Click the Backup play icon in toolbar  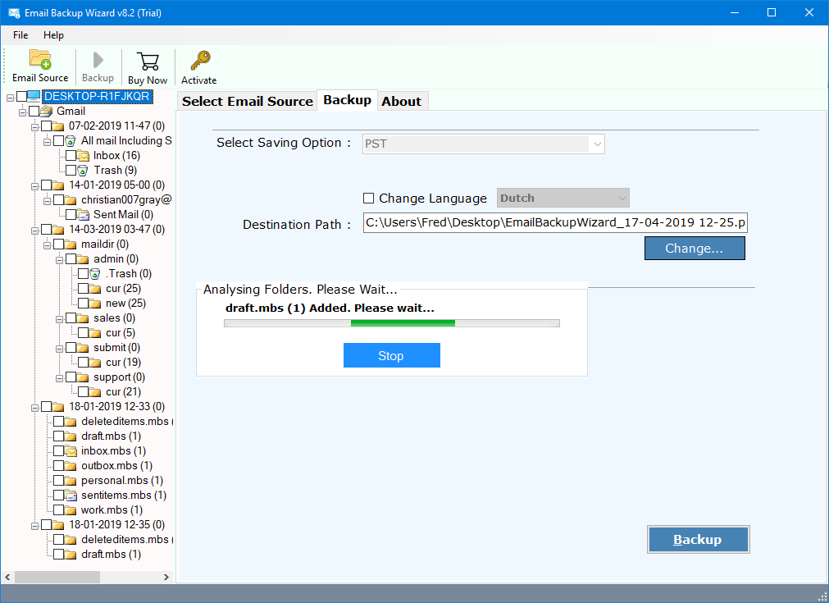click(x=98, y=60)
